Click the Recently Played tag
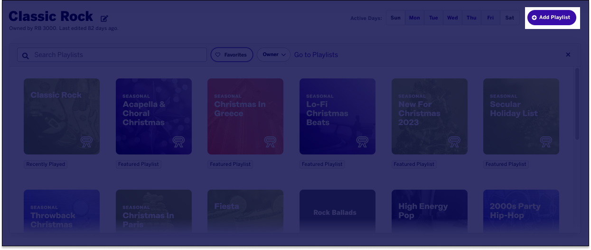591x250 pixels. pos(46,164)
